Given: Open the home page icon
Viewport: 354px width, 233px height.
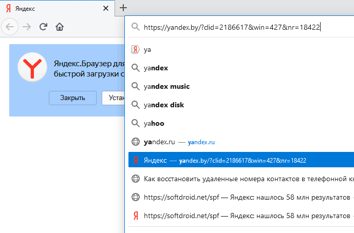Looking at the screenshot, I should 60,27.
